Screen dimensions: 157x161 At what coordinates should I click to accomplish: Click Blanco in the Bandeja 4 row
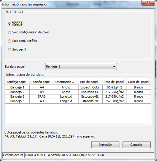coord(138,101)
